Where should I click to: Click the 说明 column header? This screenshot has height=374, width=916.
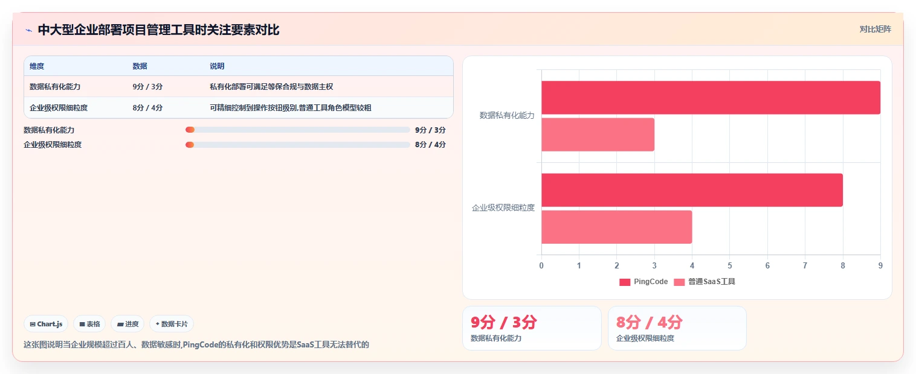(217, 66)
